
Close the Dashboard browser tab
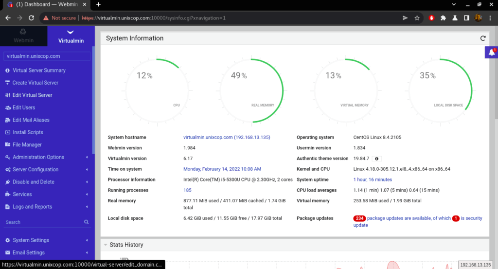pyautogui.click(x=85, y=4)
